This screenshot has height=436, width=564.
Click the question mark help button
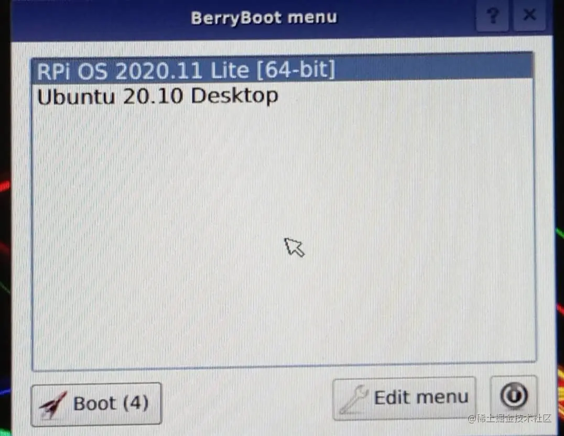pyautogui.click(x=492, y=16)
